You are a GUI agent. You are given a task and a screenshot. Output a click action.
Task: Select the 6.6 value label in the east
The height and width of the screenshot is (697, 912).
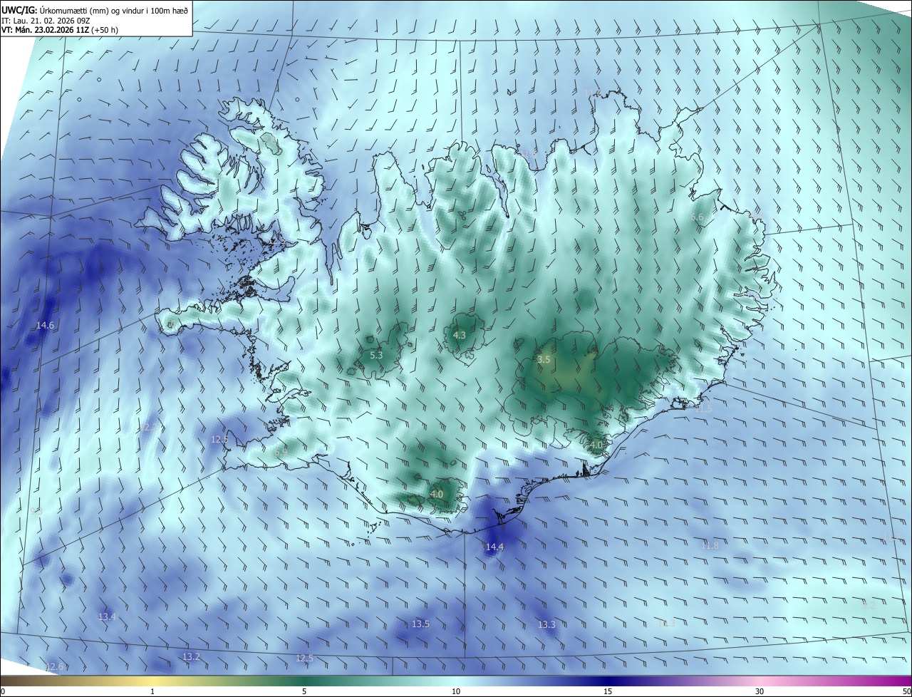(697, 217)
